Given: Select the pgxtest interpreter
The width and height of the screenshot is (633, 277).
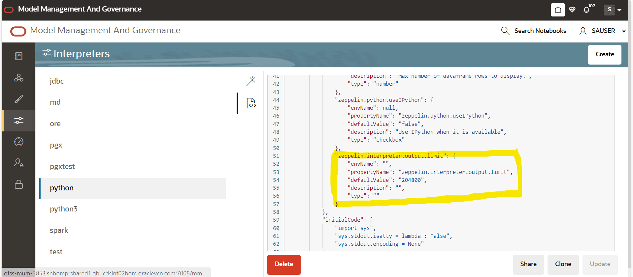Looking at the screenshot, I should pyautogui.click(x=132, y=167).
